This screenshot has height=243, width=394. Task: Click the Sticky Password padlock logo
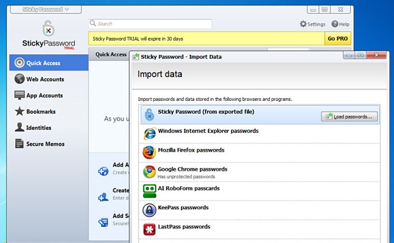[x=48, y=28]
